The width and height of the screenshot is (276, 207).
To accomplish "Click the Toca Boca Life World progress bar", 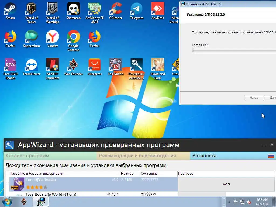I will pyautogui.click(x=202, y=194).
